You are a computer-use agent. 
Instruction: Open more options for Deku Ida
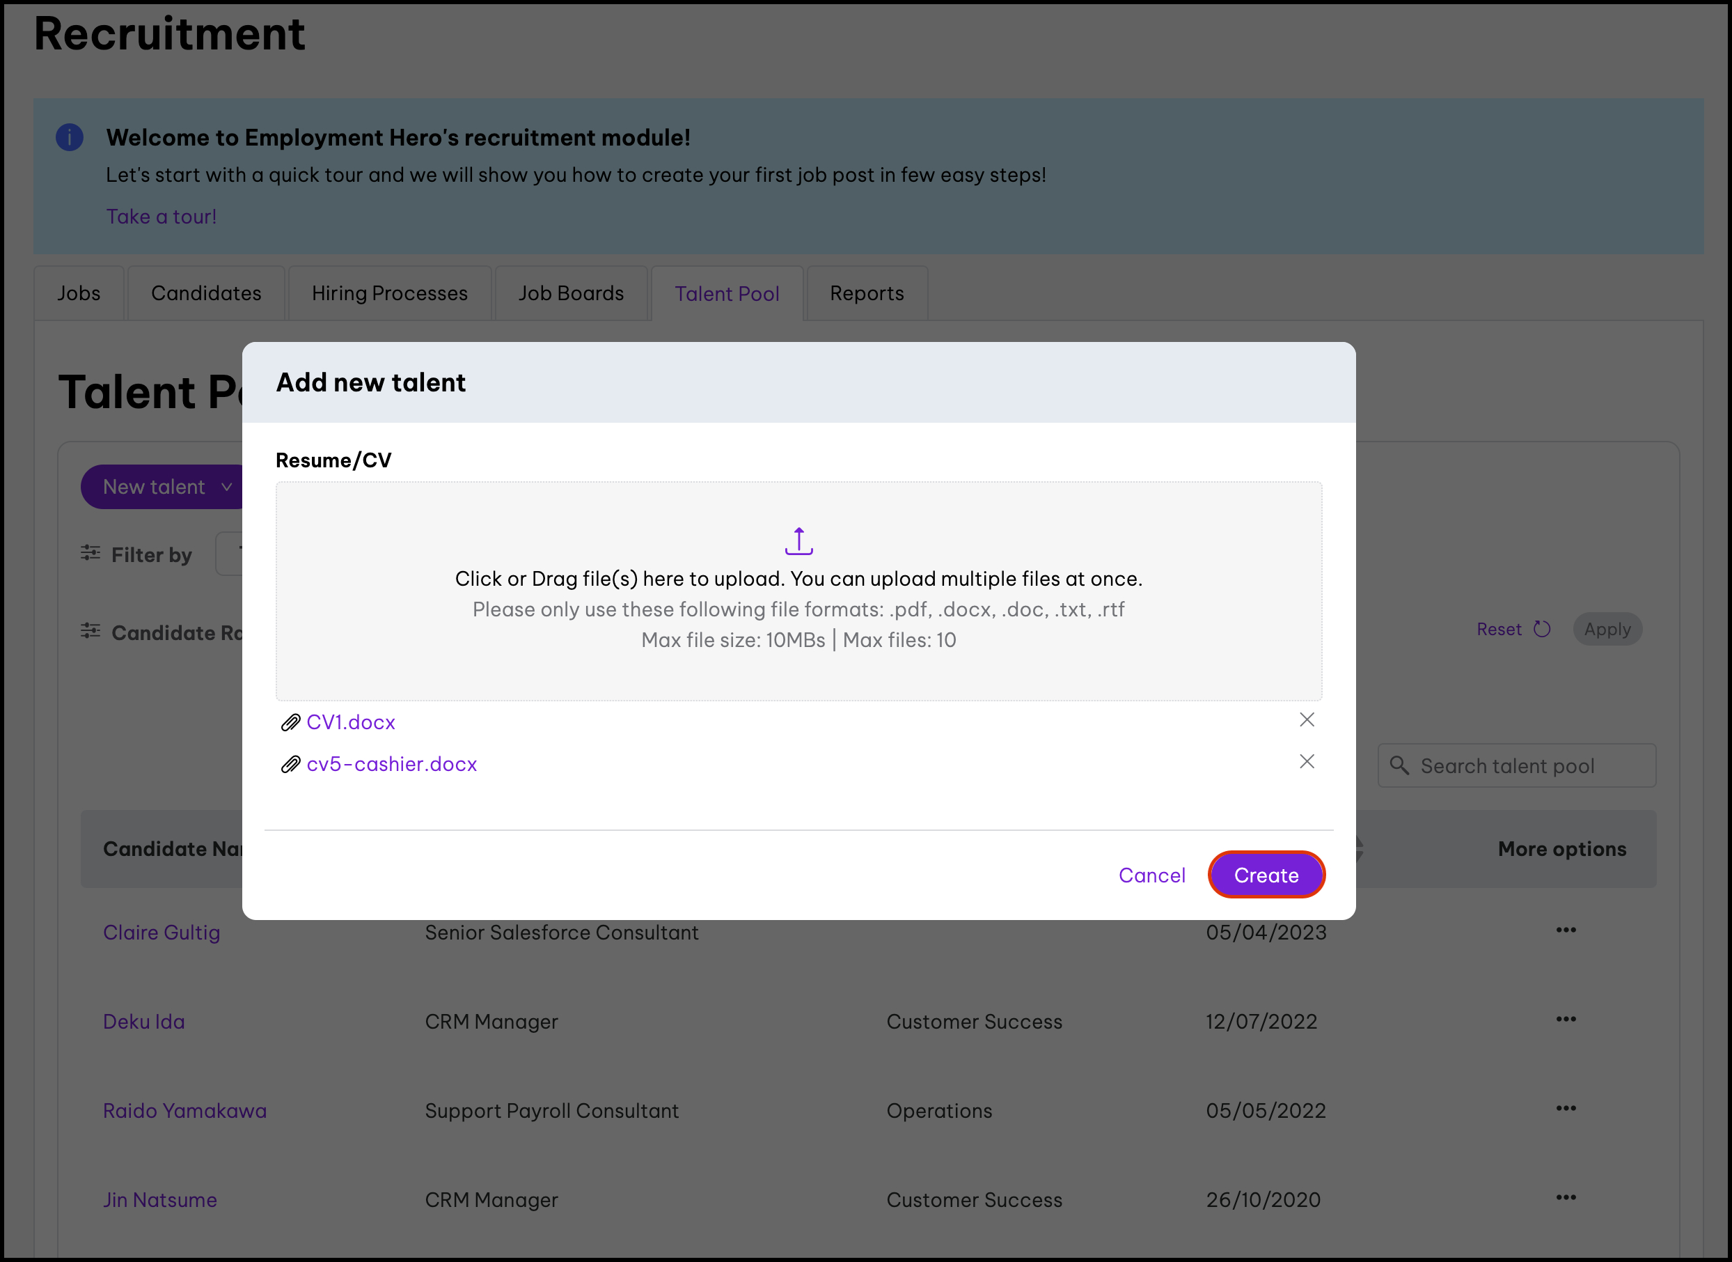(1566, 1020)
